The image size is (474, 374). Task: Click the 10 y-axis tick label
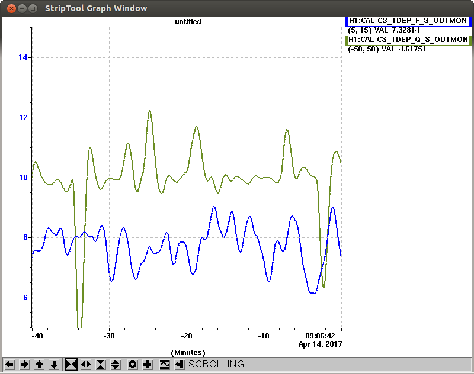tap(23, 178)
